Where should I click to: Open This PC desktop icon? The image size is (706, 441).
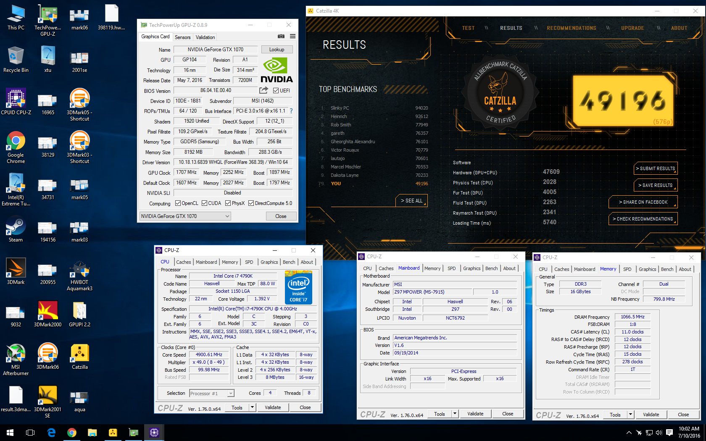pyautogui.click(x=16, y=17)
